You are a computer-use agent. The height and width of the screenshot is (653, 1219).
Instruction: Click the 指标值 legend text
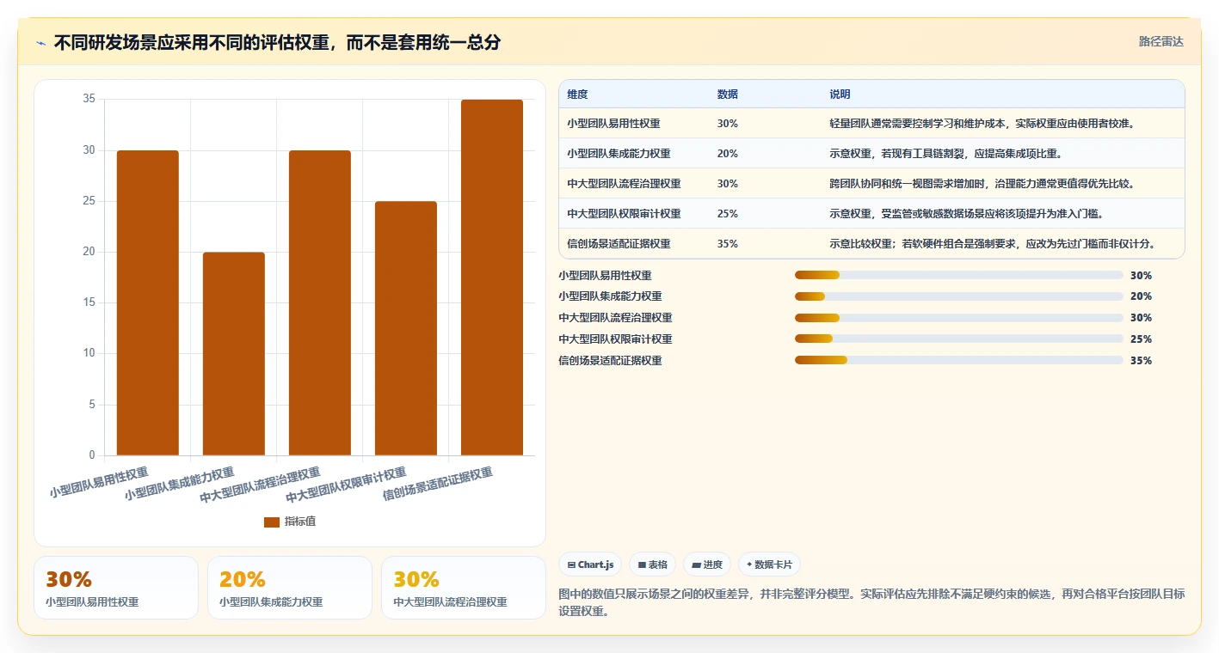coord(300,522)
